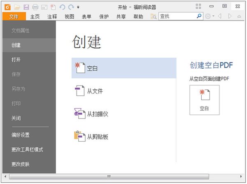The height and width of the screenshot is (184, 247).
Task: Click the ribbon display options icon
Action: tap(198, 6)
